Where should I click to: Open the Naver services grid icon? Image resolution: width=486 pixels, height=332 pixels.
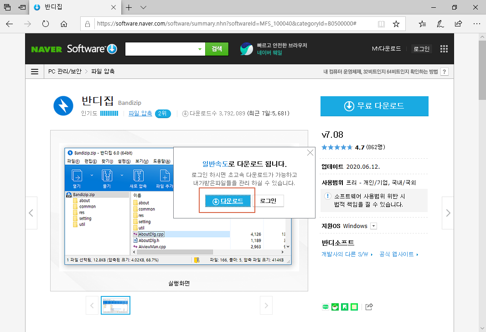coord(444,49)
